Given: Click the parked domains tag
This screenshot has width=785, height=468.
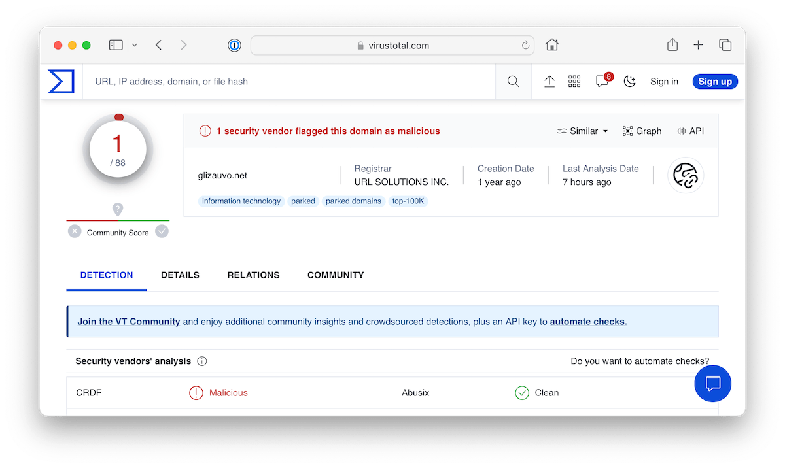Looking at the screenshot, I should click(353, 201).
